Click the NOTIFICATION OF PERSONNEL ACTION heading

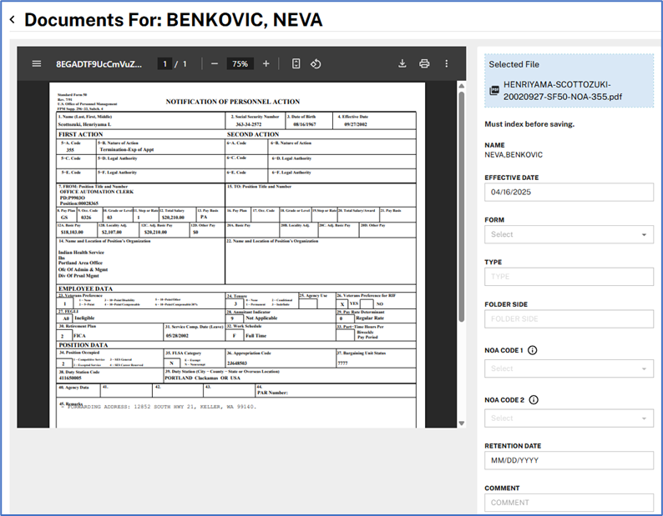coord(233,102)
